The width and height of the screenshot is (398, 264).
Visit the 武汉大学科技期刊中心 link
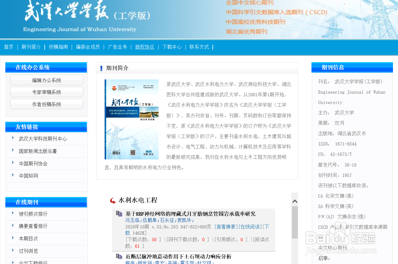pos(43,139)
